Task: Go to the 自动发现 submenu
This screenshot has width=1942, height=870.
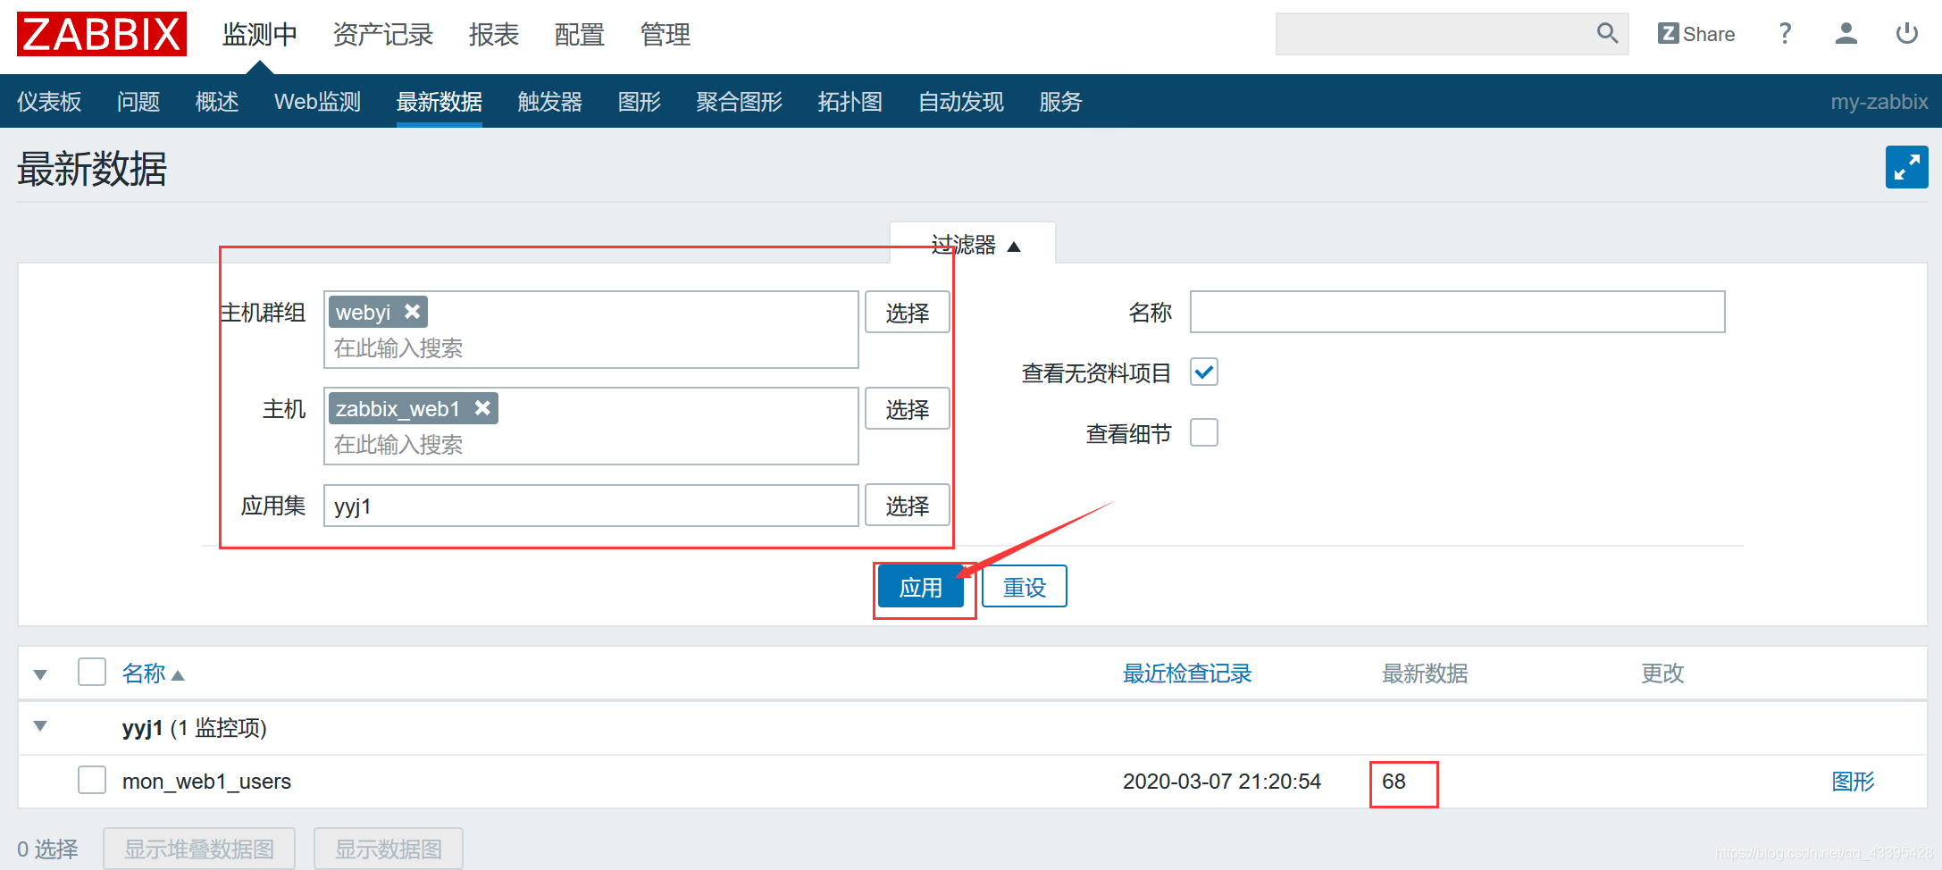Action: 961,102
